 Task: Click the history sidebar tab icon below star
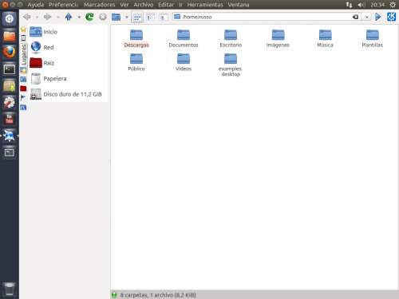coord(23,37)
